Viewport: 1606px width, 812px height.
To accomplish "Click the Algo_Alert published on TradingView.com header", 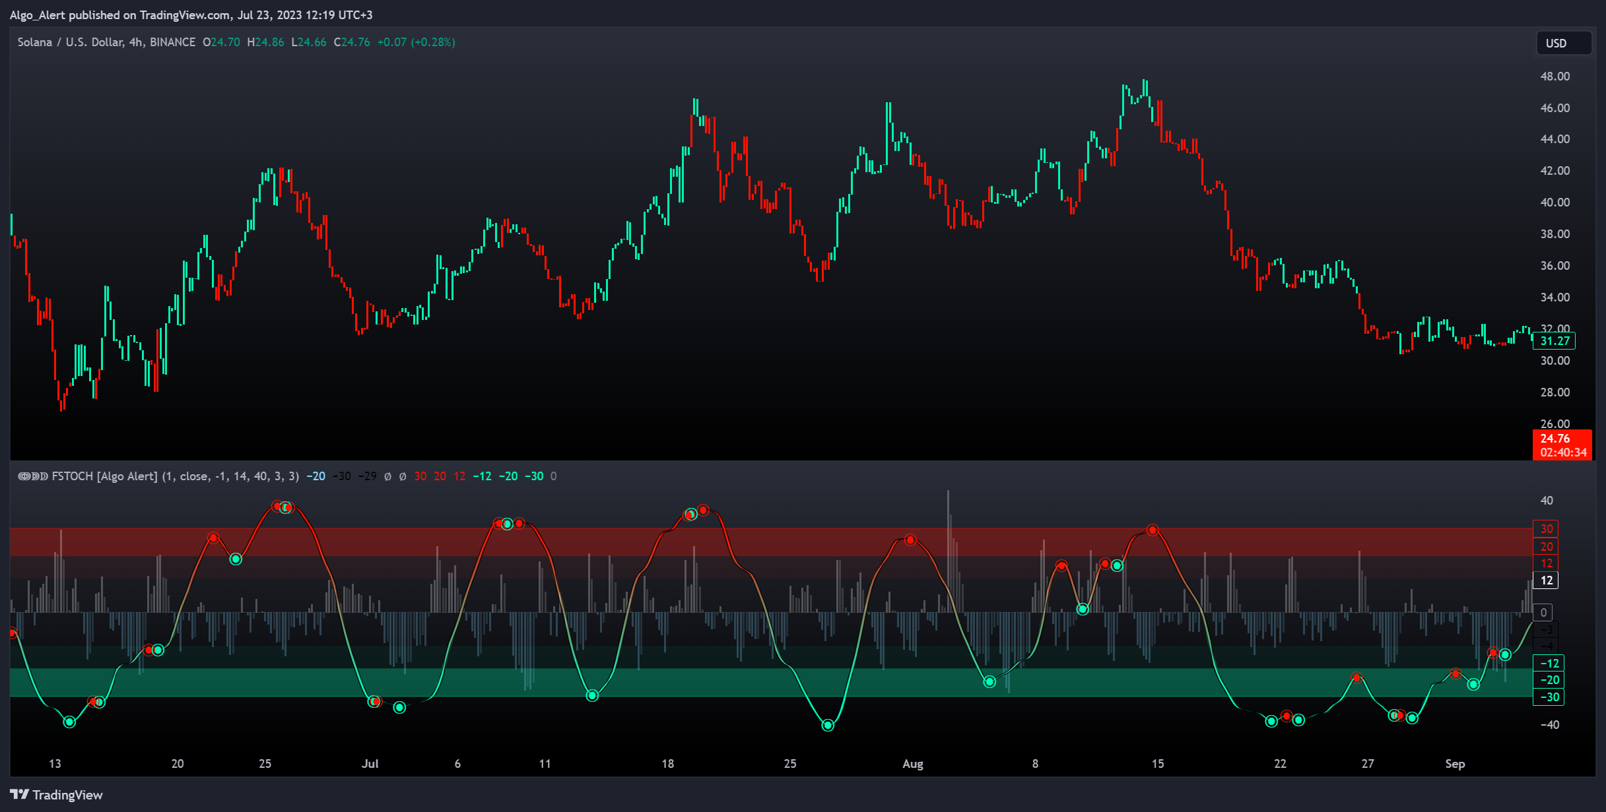I will point(191,15).
